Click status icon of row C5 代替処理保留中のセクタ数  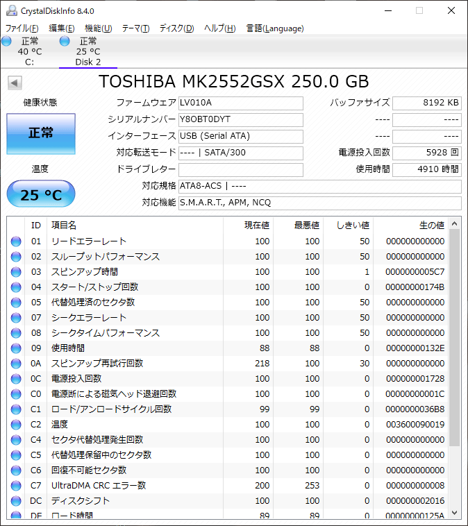(16, 455)
